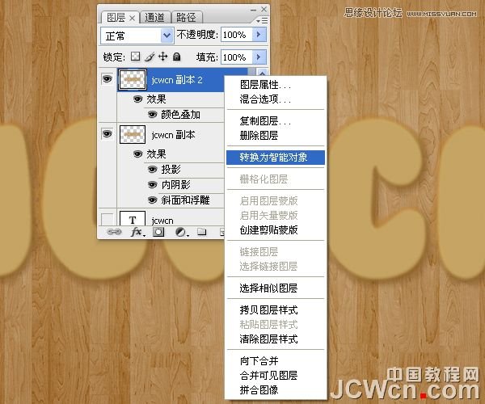
Task: Close the 图层 tab with its x
Action: coord(132,19)
